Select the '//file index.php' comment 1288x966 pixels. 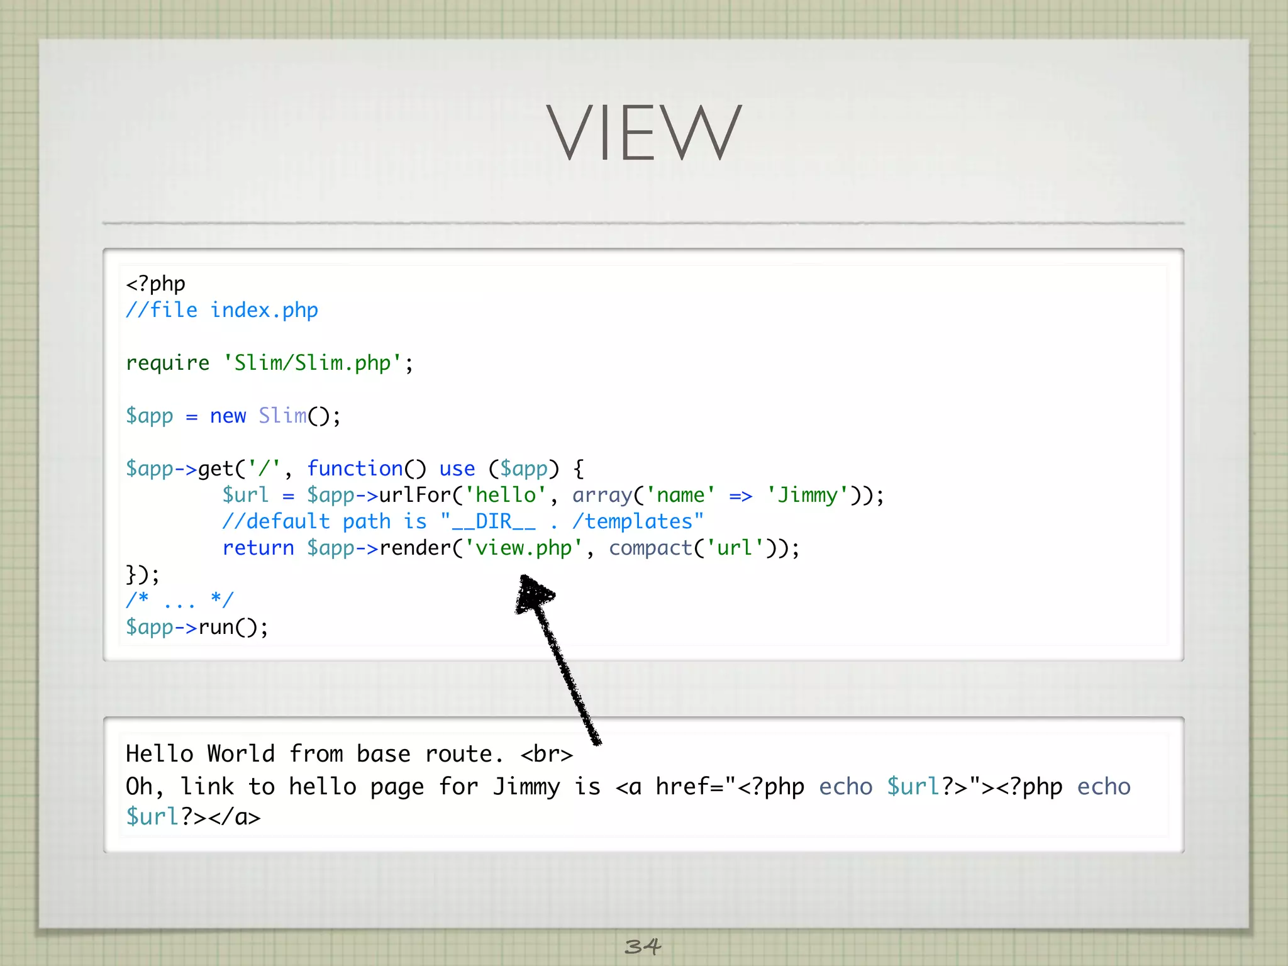(x=222, y=310)
